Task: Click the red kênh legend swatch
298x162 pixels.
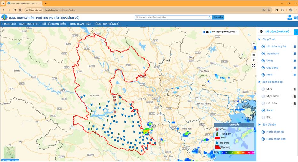Action: point(217,138)
